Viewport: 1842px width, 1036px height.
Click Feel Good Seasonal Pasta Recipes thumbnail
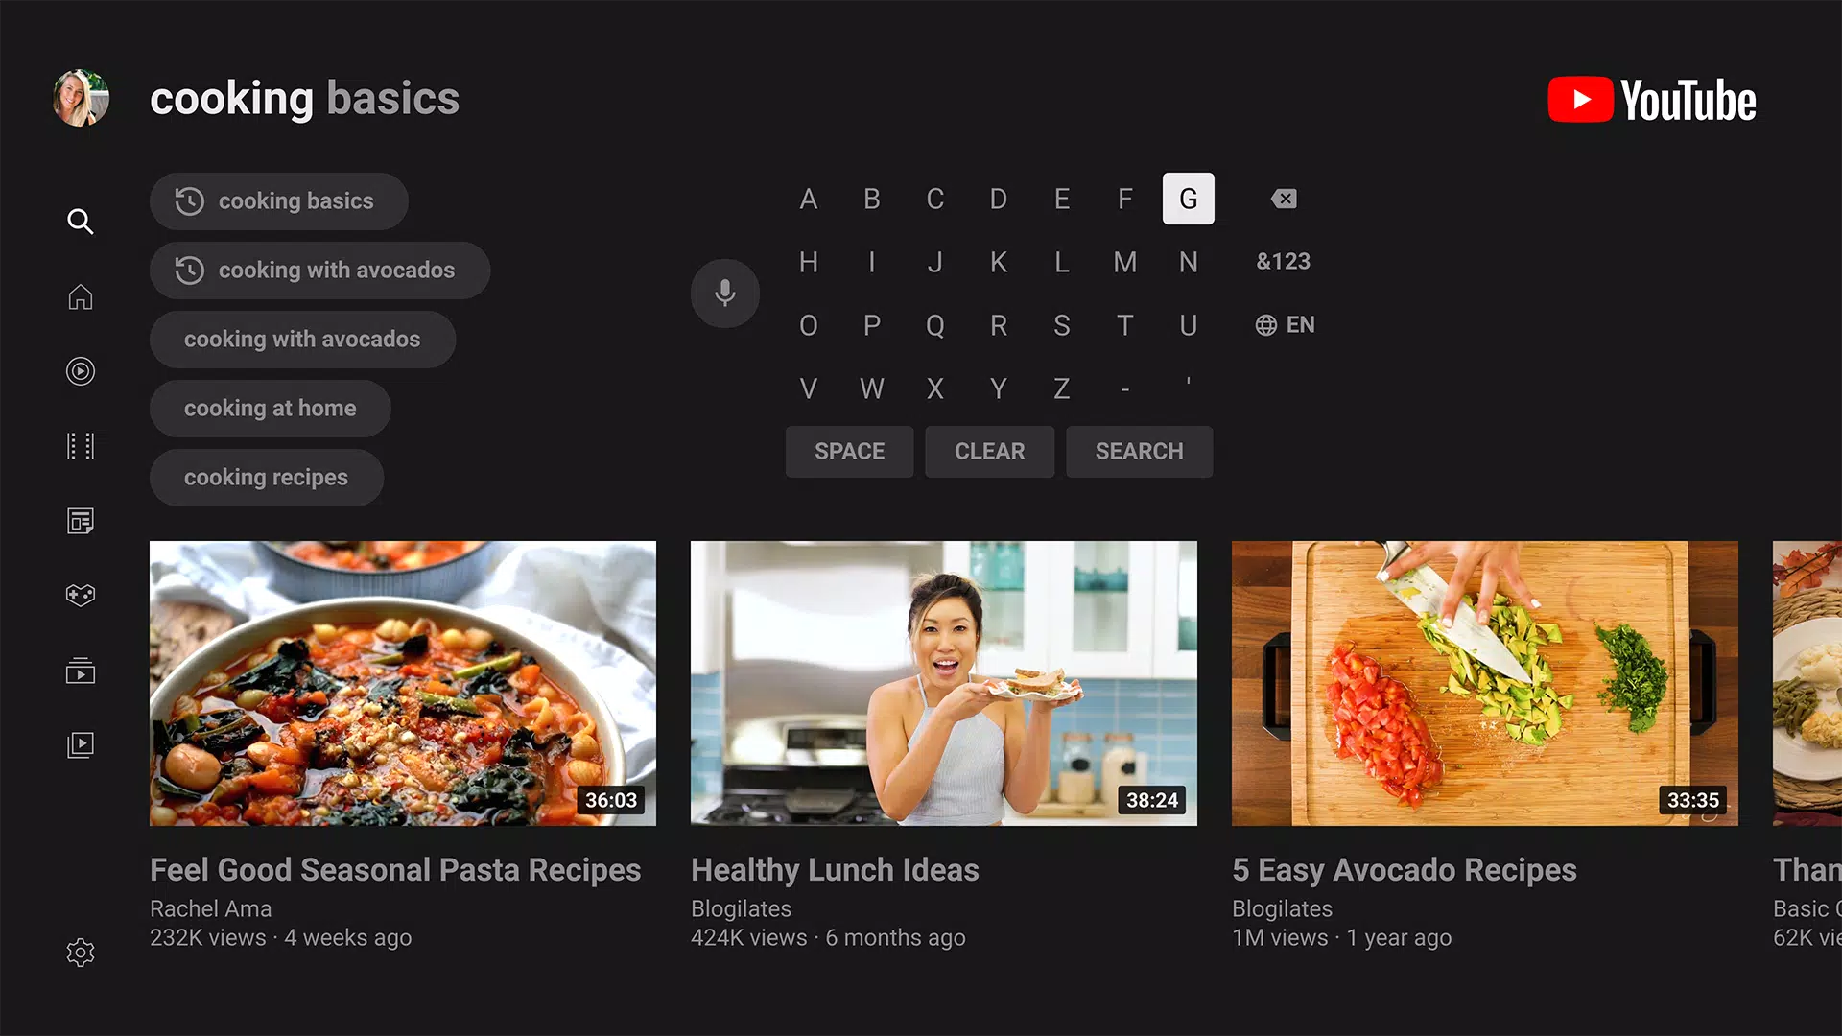pos(402,683)
